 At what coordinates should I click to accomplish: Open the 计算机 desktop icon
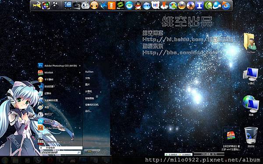(251, 76)
